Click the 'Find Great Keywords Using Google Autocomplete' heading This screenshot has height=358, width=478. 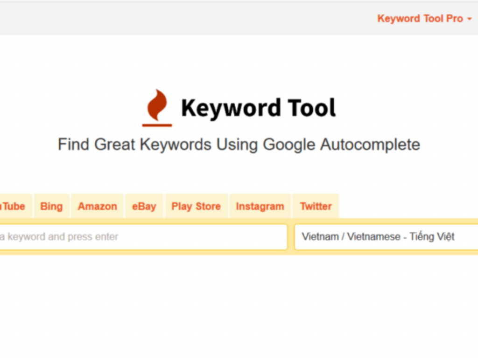239,145
